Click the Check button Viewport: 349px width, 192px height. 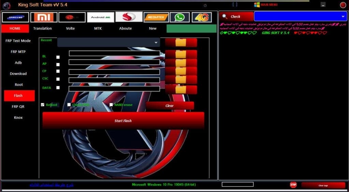pyautogui.click(x=237, y=16)
